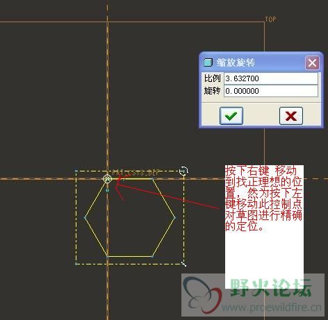Select the hexagon's bottom-right vertex point
The width and height of the screenshot is (328, 320).
coord(152,256)
